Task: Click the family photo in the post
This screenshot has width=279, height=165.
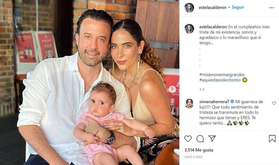Action: point(90,82)
